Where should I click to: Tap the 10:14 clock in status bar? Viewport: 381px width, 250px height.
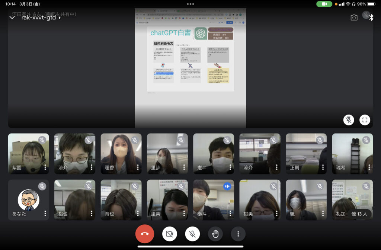(10, 4)
